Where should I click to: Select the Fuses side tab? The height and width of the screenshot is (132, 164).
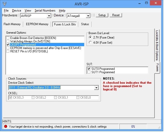157,67
